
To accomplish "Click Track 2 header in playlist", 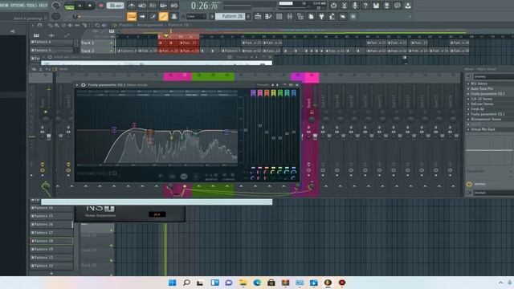I will click(97, 51).
